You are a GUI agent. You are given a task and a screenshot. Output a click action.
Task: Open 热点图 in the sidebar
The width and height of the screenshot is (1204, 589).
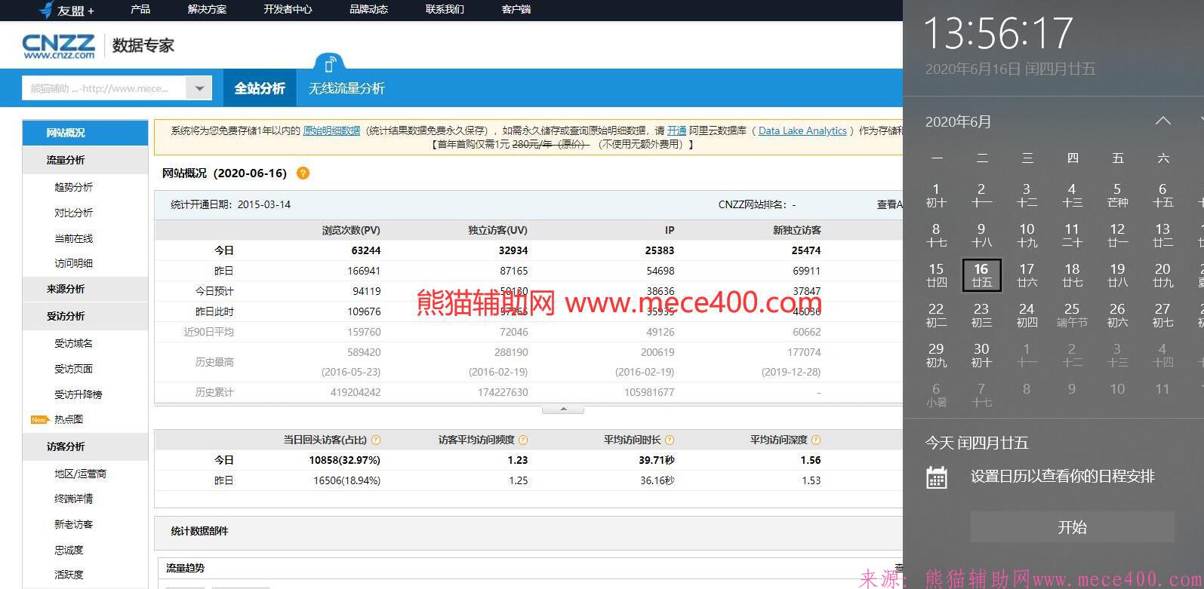pos(69,419)
